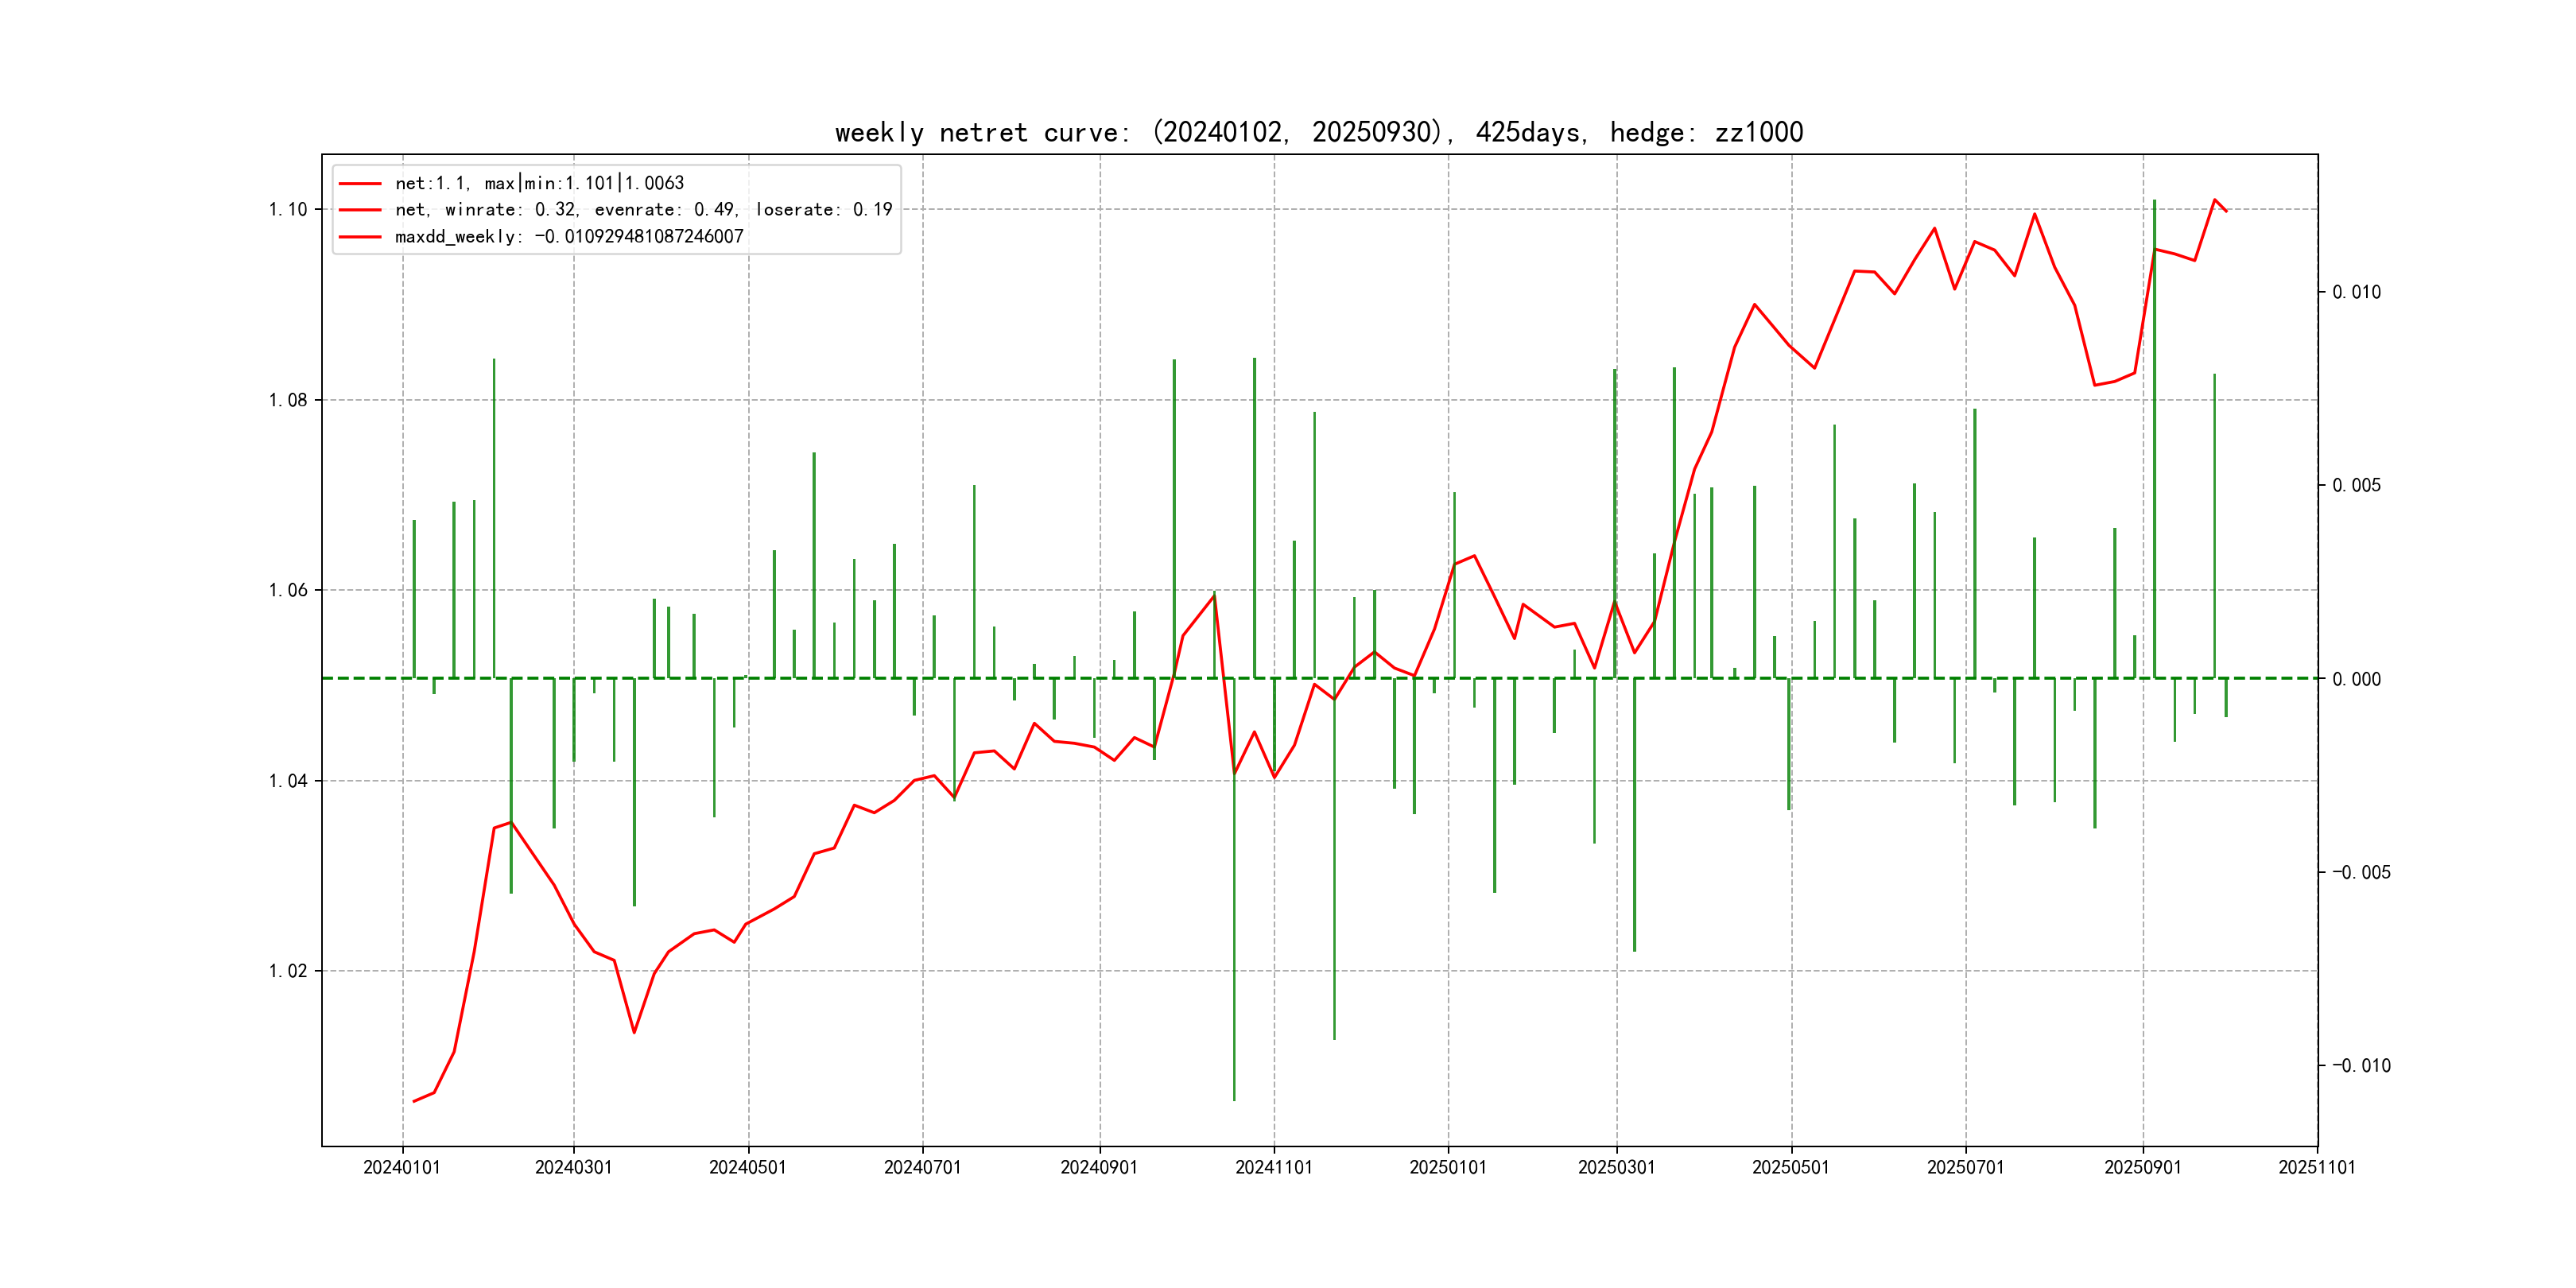Click the 20251101 x-axis label
The height and width of the screenshot is (1288, 2576).
point(2317,1168)
